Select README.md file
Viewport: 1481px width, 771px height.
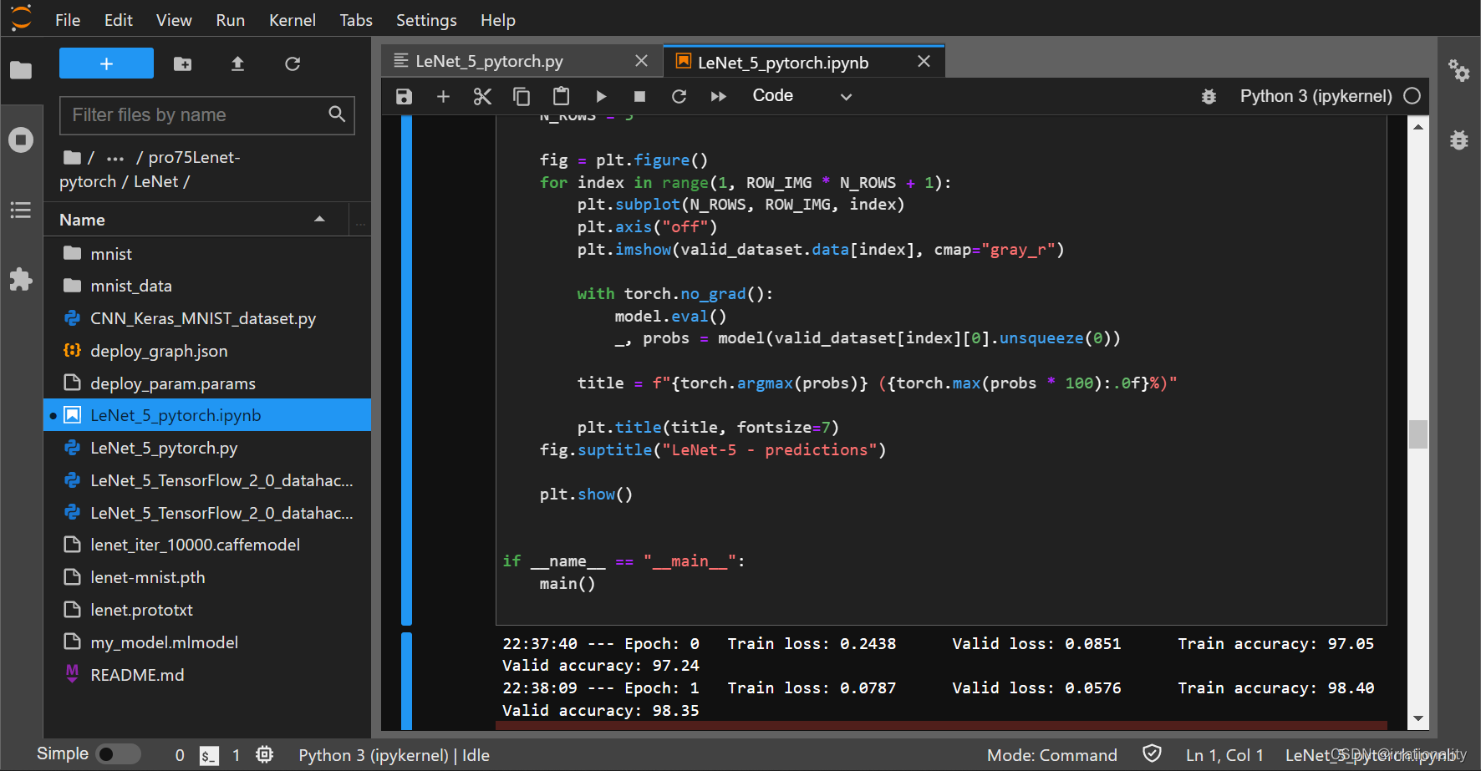(x=207, y=675)
